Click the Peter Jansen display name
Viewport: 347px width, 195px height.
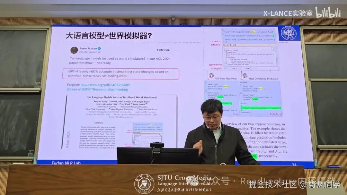(x=88, y=48)
